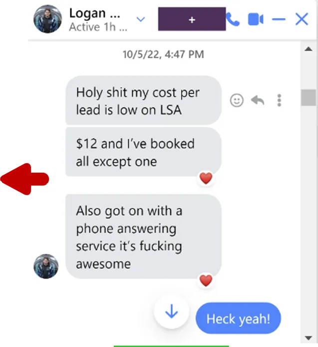The width and height of the screenshot is (318, 347).
Task: Start a video call with Logan
Action: [256, 19]
